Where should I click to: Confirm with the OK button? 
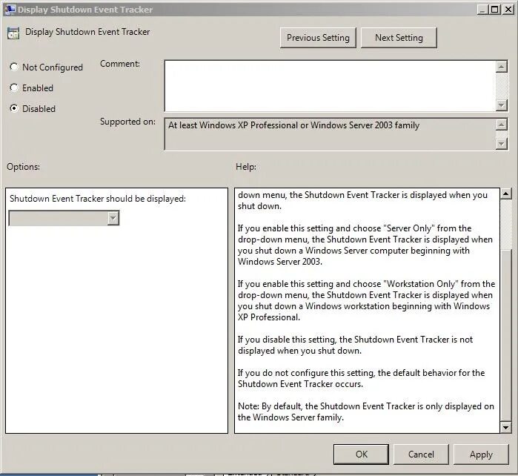tap(361, 454)
